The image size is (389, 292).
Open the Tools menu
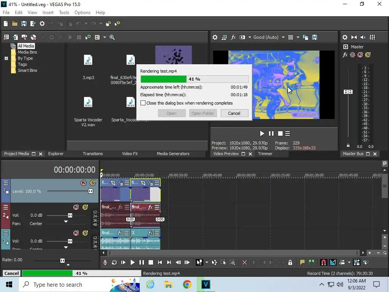[x=64, y=13]
